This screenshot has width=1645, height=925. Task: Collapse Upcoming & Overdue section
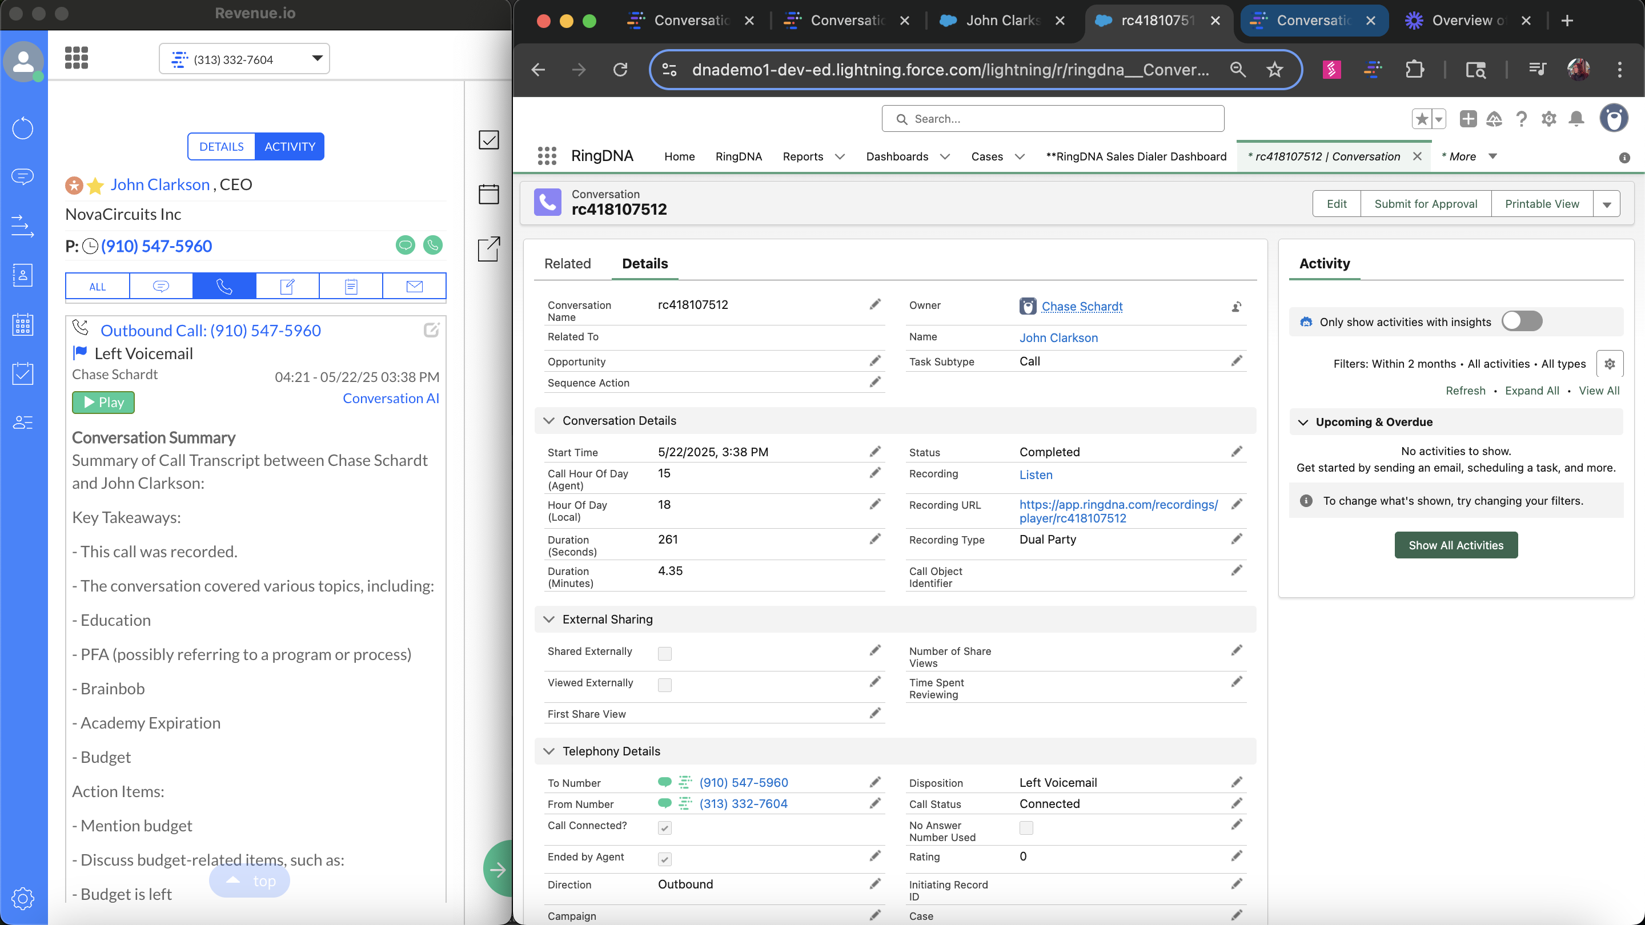pyautogui.click(x=1303, y=422)
